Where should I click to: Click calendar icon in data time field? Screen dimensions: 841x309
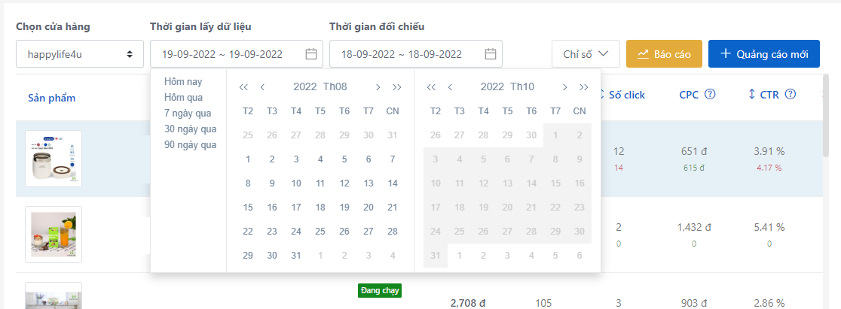(311, 54)
